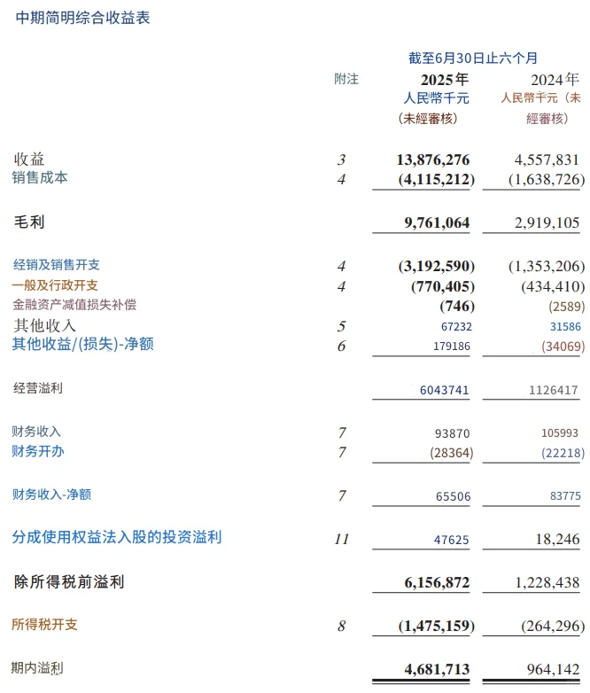Click value (2589)
The height and width of the screenshot is (693, 590).
pos(567,307)
